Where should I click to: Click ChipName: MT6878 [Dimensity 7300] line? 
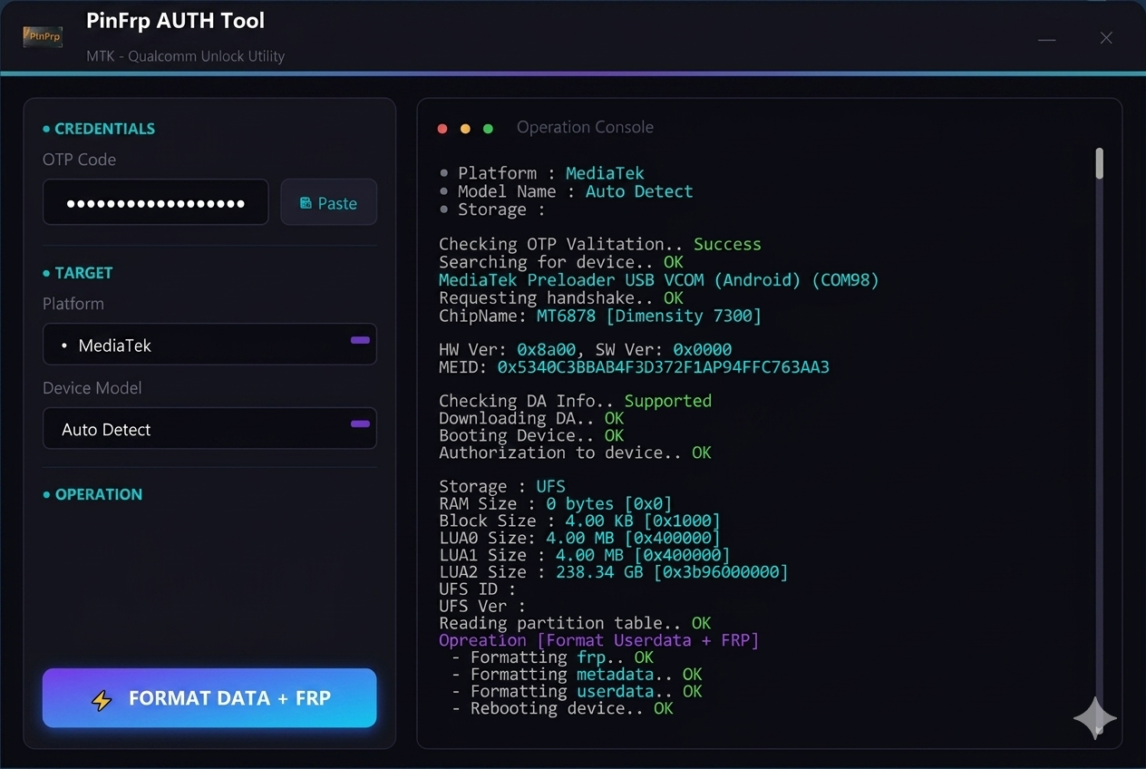click(x=600, y=316)
